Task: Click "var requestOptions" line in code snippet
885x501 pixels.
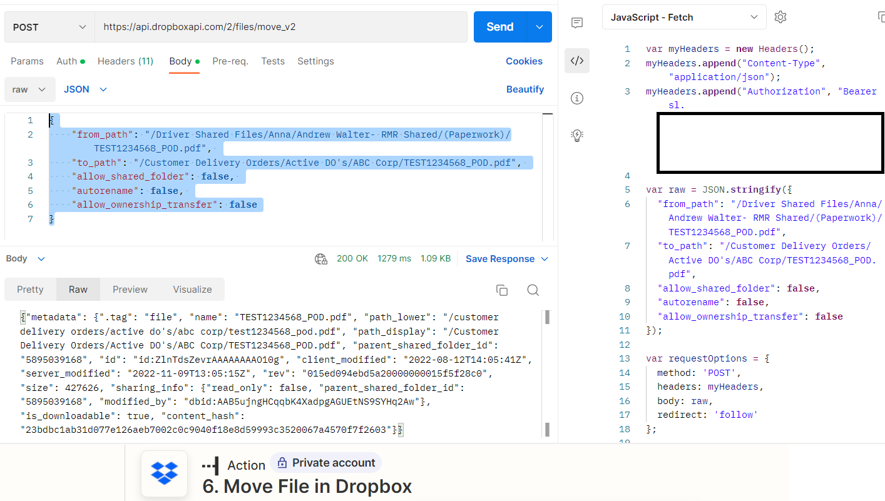Action: 708,358
